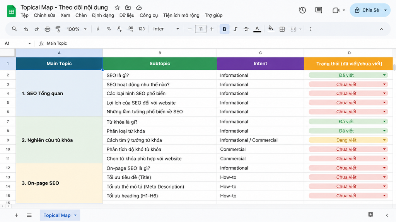The height and width of the screenshot is (222, 396).
Task: Open the borders tool
Action: (x=282, y=29)
